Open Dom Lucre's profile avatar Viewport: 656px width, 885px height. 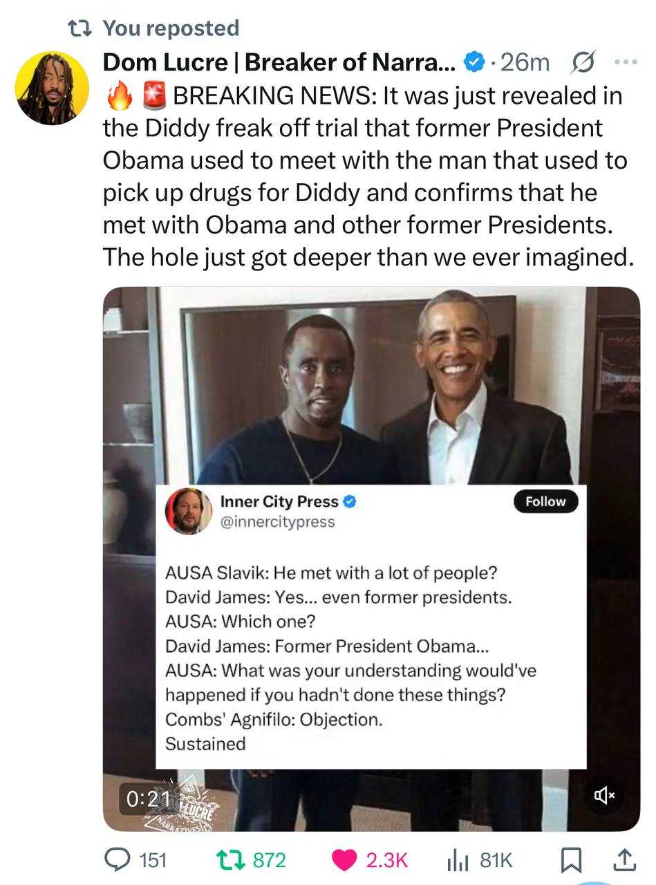[52, 88]
